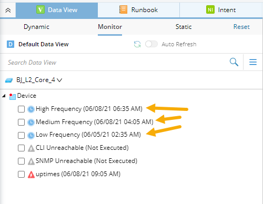The height and width of the screenshot is (204, 263).
Task: Click the magnifier search icon
Action: (x=234, y=62)
